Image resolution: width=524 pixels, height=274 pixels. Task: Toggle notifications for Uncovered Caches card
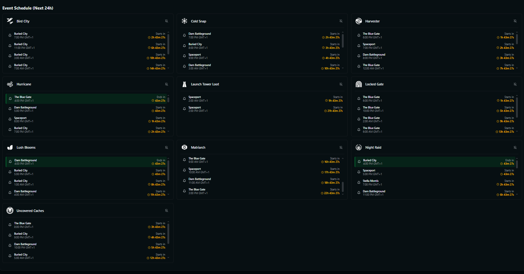coord(166,210)
